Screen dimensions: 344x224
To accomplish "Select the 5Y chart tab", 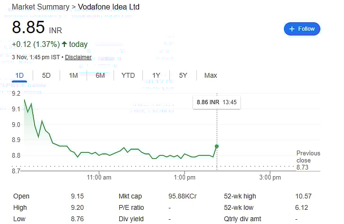I will [x=183, y=75].
